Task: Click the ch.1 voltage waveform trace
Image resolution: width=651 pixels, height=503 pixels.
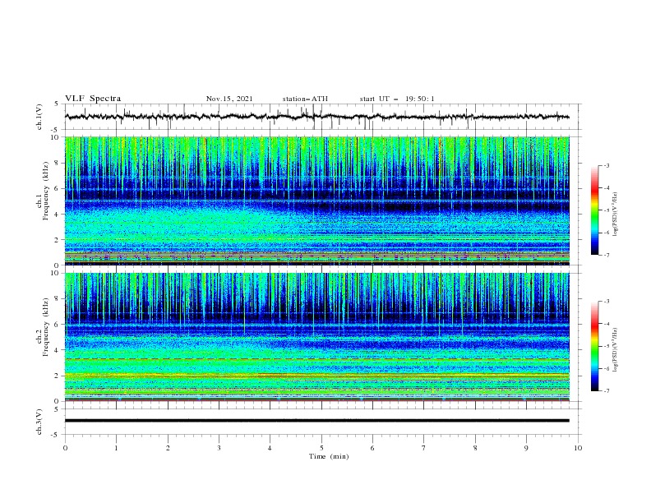Action: 316,117
